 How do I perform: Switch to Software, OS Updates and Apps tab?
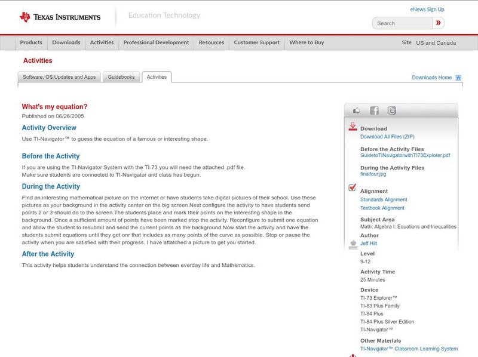(59, 77)
